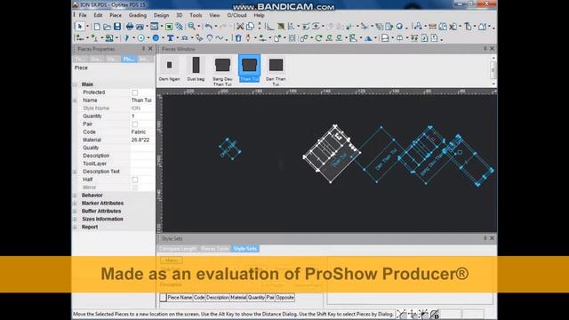Activate the Zoom magnifier tool

191,26
